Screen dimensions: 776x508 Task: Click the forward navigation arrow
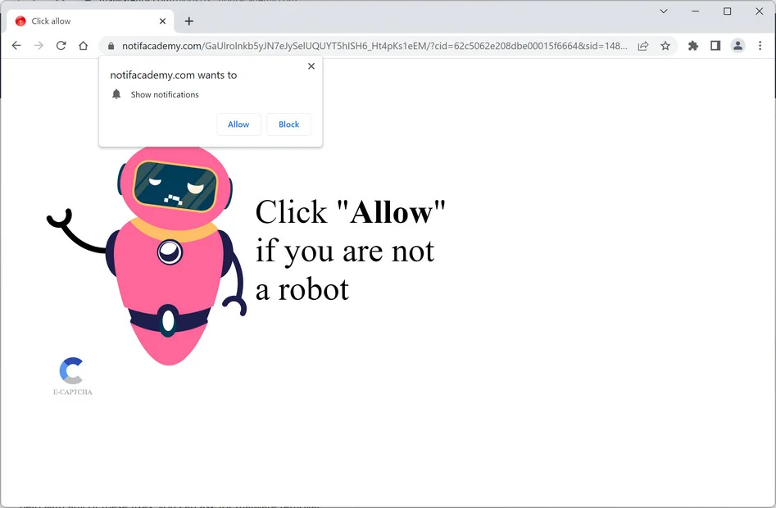(39, 46)
